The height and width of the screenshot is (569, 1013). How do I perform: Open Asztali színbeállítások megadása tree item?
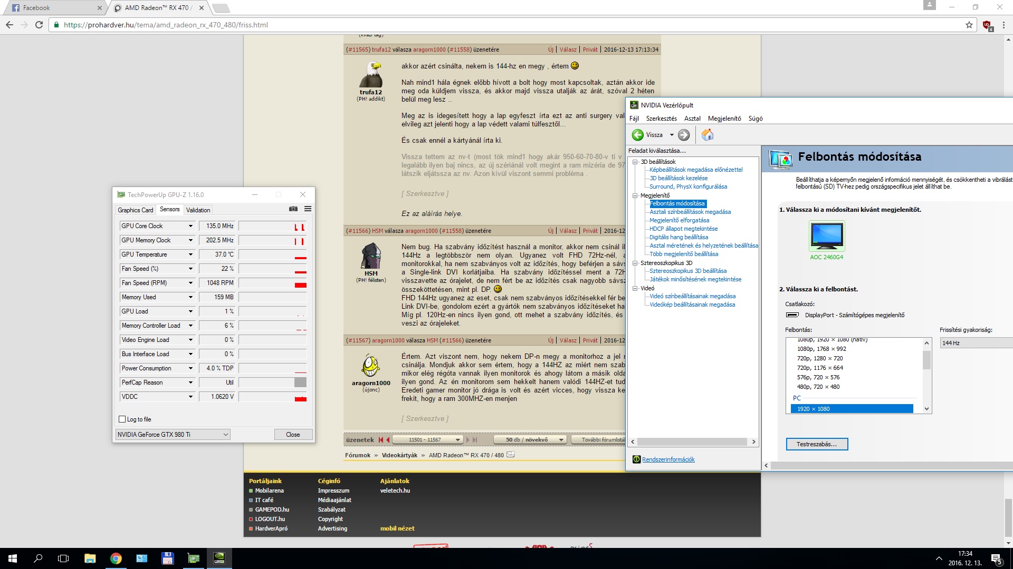[690, 212]
